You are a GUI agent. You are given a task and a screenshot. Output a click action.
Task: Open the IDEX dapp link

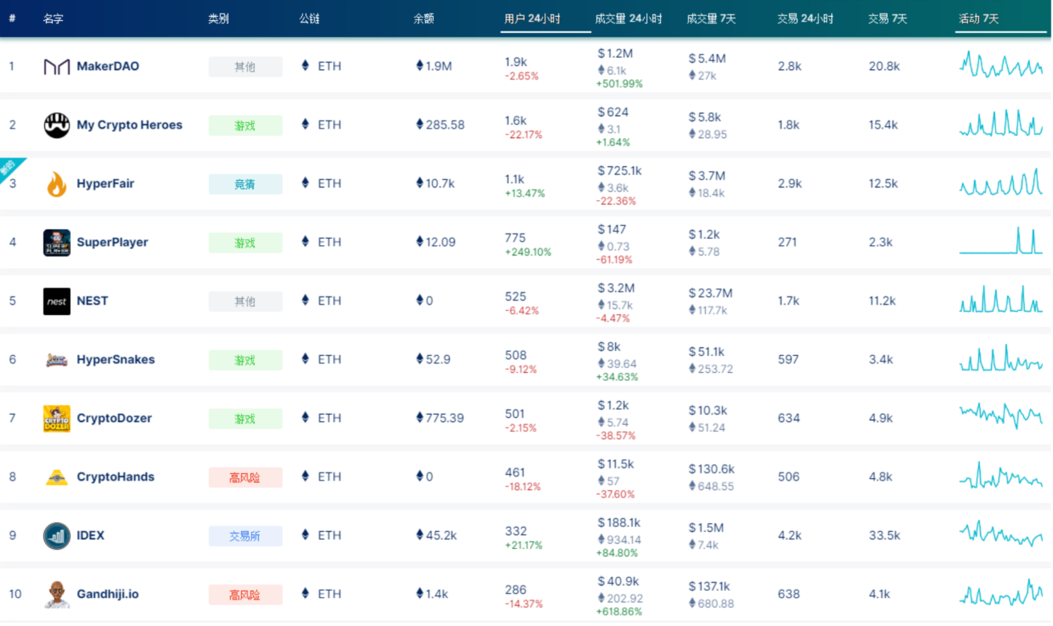coord(91,535)
